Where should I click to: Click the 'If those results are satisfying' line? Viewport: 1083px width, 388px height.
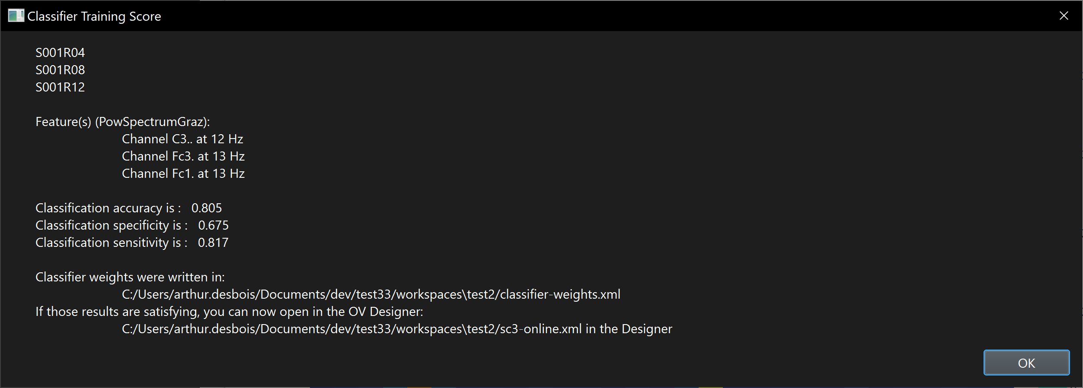[x=229, y=312]
